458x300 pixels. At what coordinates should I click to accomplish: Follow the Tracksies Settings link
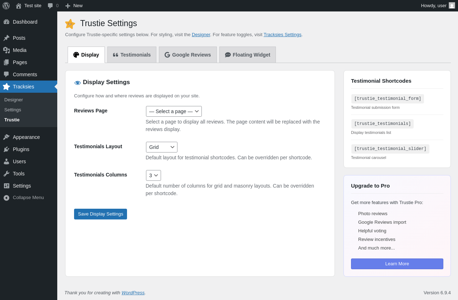[x=283, y=35]
